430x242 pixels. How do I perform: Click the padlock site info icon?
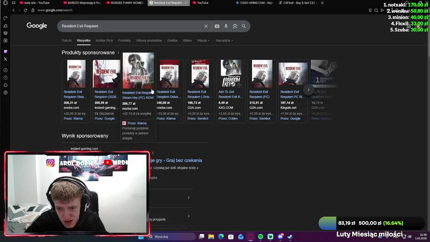33,10
